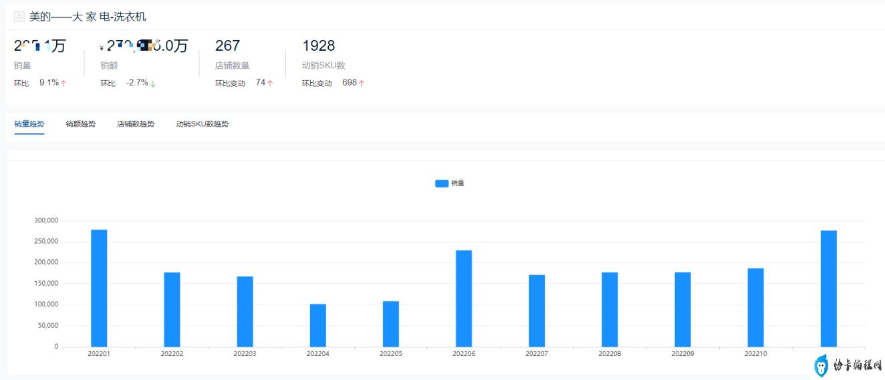The image size is (885, 380).
Task: Click the blue 销量 legend color swatch
Action: coord(442,183)
